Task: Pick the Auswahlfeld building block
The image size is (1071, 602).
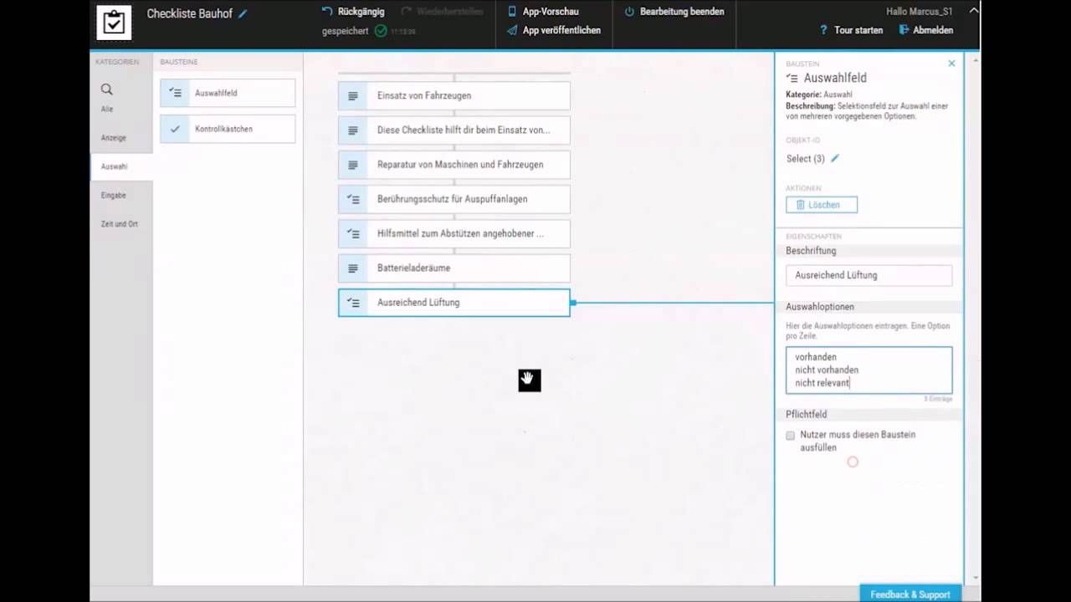Action: (228, 93)
